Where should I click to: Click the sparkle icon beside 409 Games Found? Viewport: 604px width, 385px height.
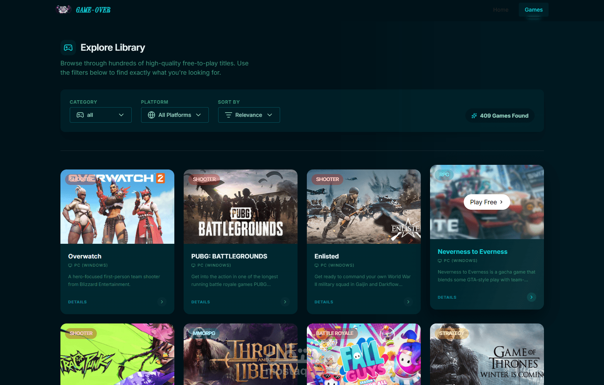(x=474, y=116)
